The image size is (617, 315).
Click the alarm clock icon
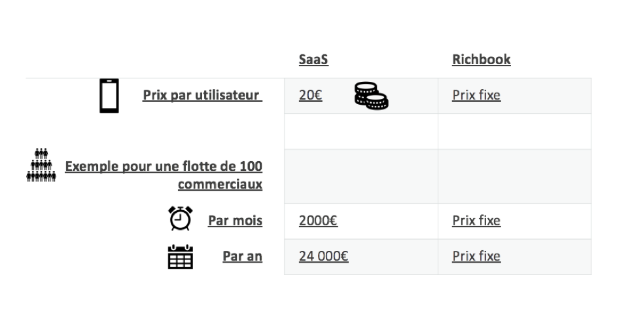click(x=181, y=218)
